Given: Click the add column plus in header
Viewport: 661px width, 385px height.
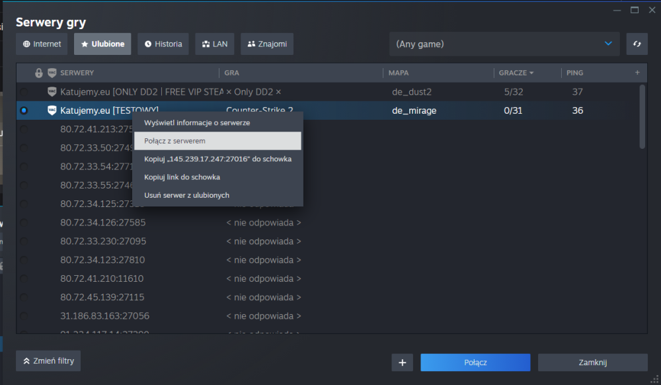Looking at the screenshot, I should [637, 73].
